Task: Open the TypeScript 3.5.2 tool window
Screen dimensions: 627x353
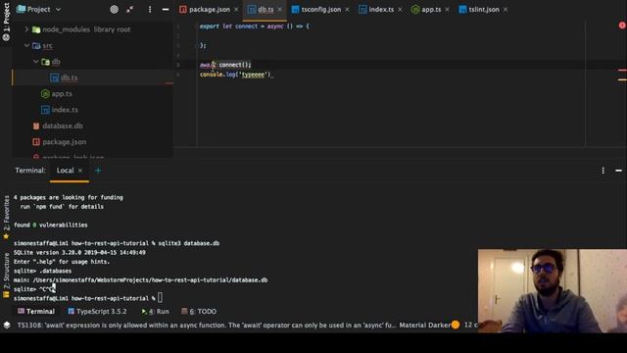Action: [x=97, y=312]
